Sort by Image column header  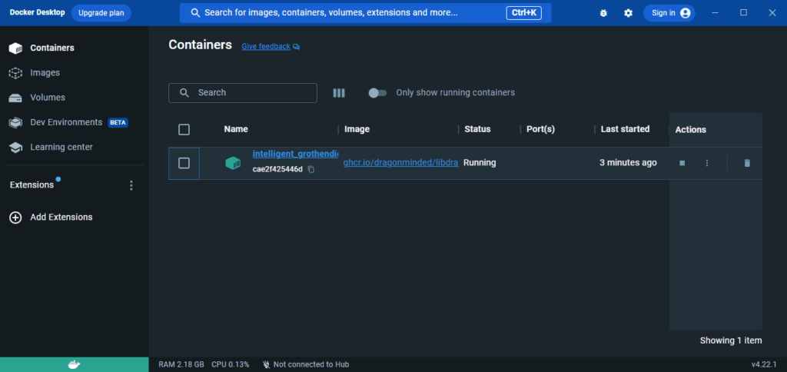pyautogui.click(x=357, y=129)
